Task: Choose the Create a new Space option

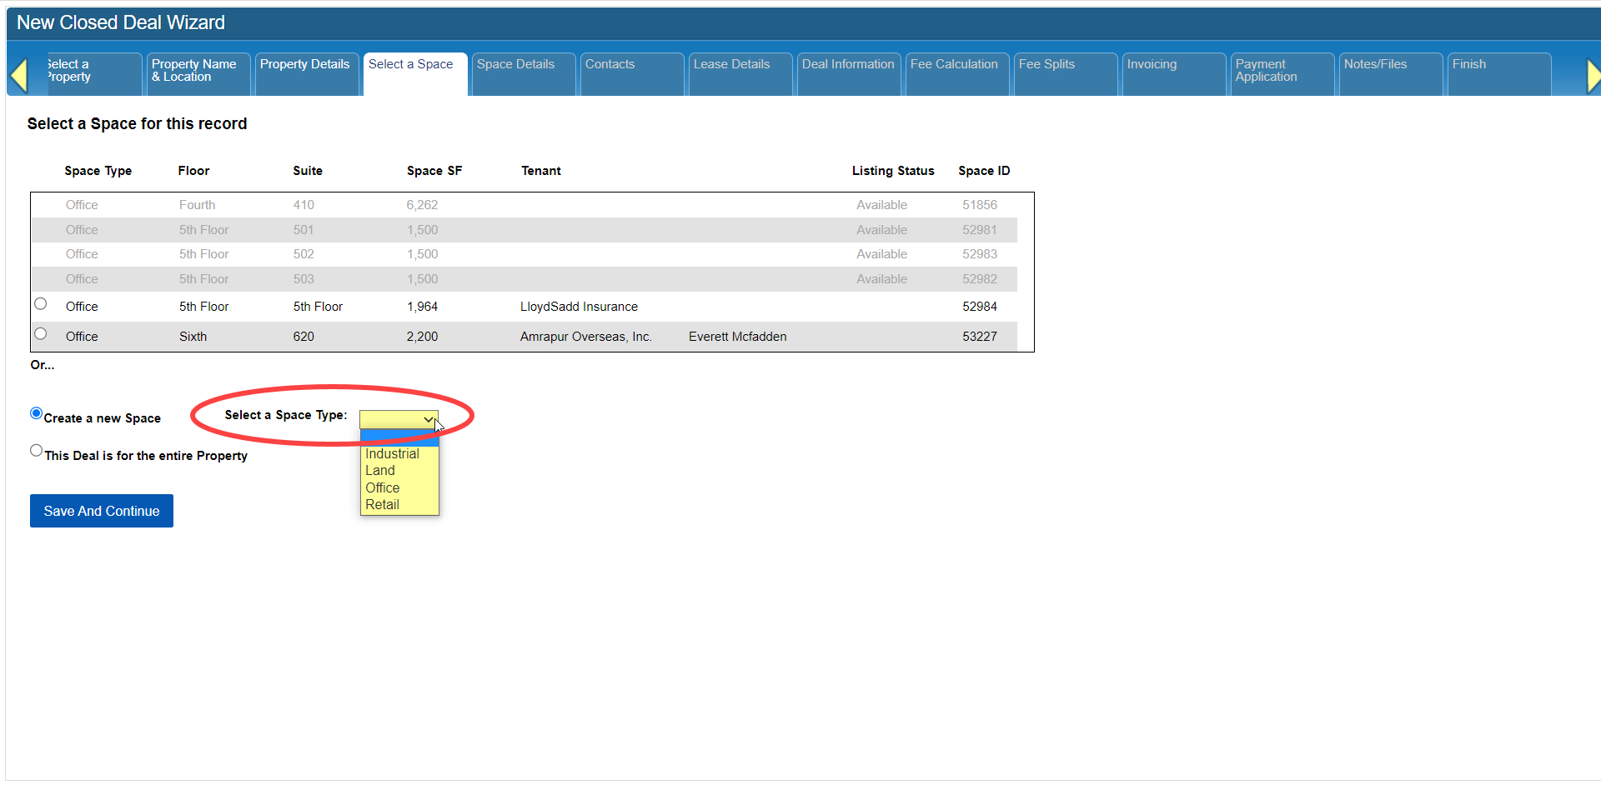Action: (x=36, y=413)
